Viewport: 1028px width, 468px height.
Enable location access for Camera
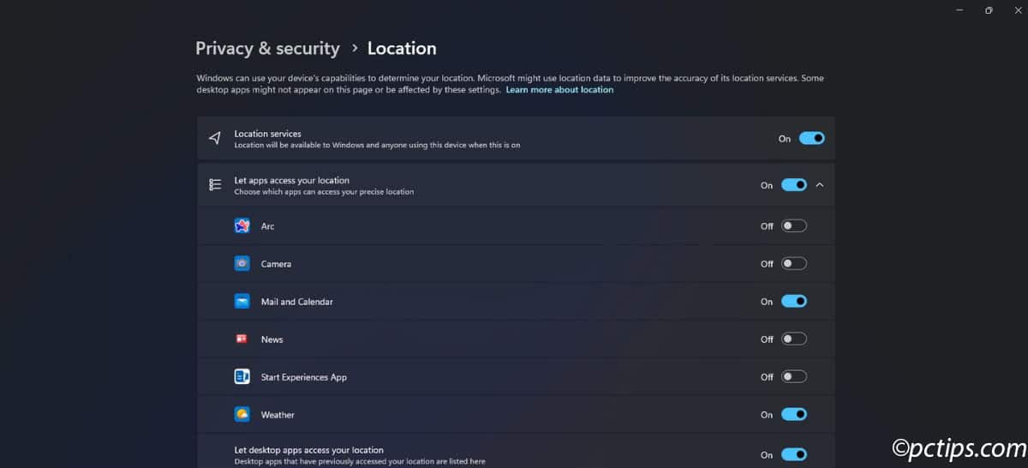click(x=794, y=264)
